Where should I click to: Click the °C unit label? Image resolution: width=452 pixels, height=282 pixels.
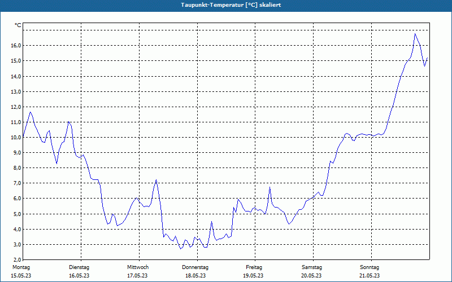point(18,25)
